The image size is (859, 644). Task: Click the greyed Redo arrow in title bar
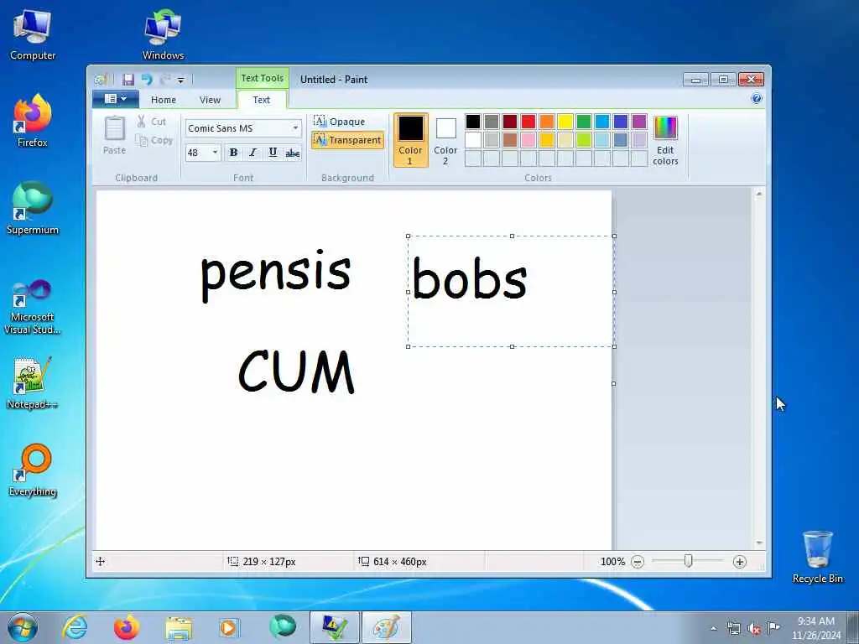coord(164,80)
